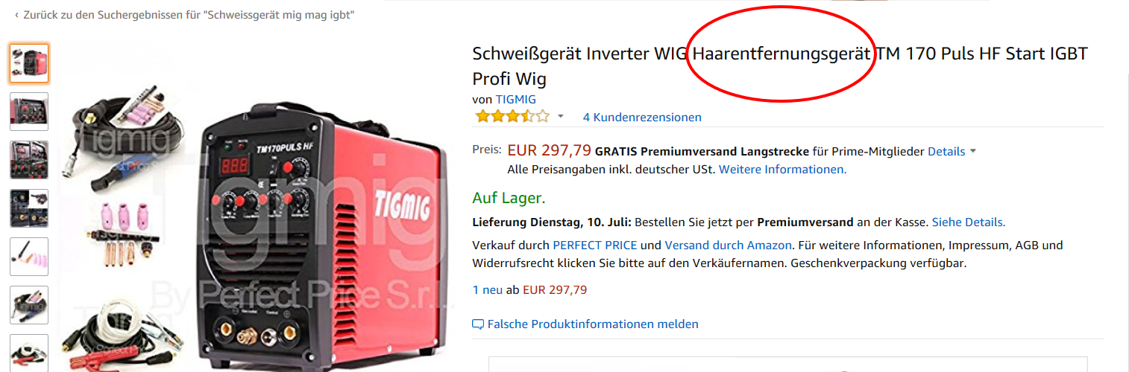
Task: Click the back chevron to search results
Action: point(16,15)
